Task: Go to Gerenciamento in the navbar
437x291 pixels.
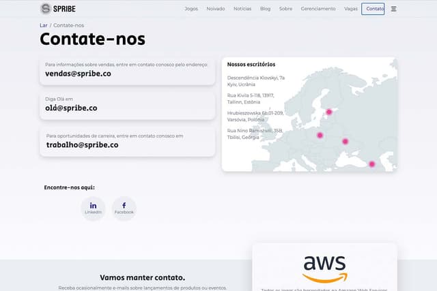Action: [318, 9]
